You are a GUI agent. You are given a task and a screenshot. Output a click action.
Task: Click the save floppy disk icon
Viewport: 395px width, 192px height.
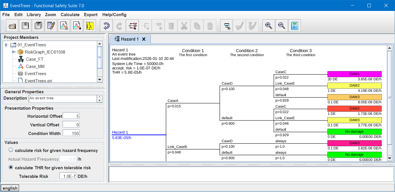25,26
